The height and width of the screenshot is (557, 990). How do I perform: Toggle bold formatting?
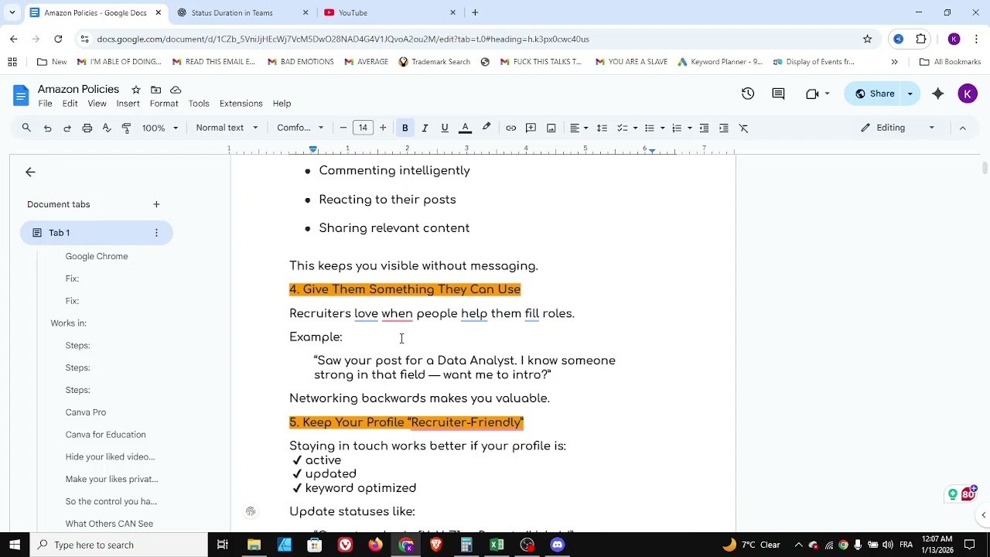point(405,128)
